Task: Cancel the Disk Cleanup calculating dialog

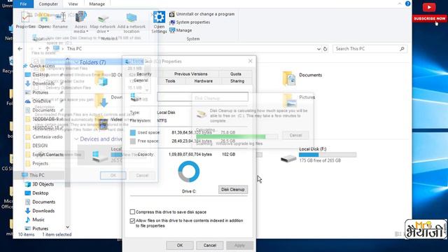Action: click(295, 135)
